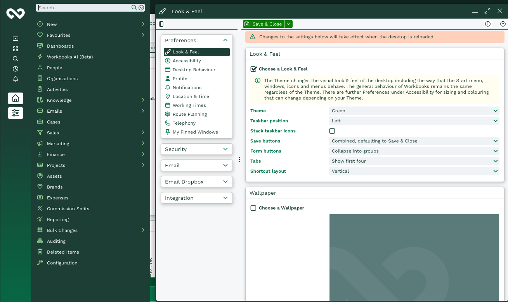Viewport: 508px width, 302px height.
Task: Open the home desktop icon in taskbar
Action: (x=16, y=98)
